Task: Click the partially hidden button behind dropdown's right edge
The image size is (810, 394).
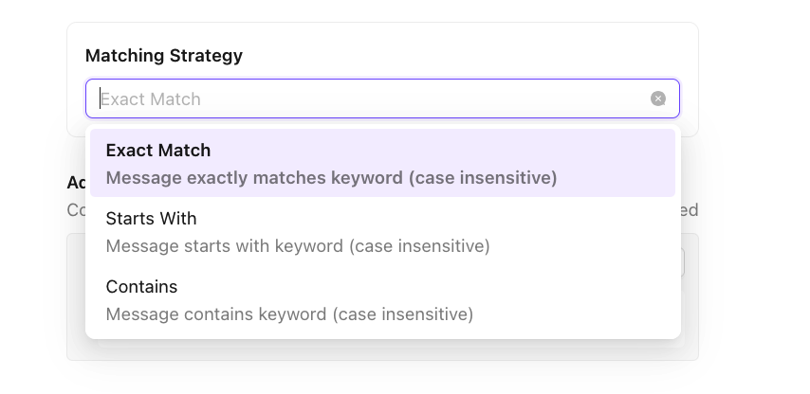Action: pos(683,262)
